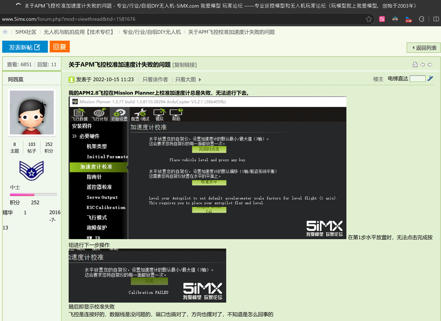Click the elevator jump-to-floor arrow icon
Image resolution: width=441 pixels, height=321 pixels.
(430, 79)
